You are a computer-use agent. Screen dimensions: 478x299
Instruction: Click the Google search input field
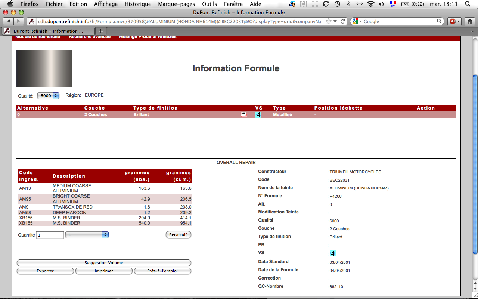pyautogui.click(x=399, y=22)
